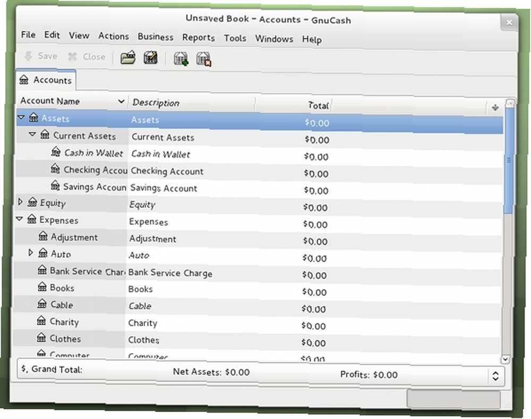The height and width of the screenshot is (419, 531).
Task: Open the Reports menu
Action: [x=199, y=38]
